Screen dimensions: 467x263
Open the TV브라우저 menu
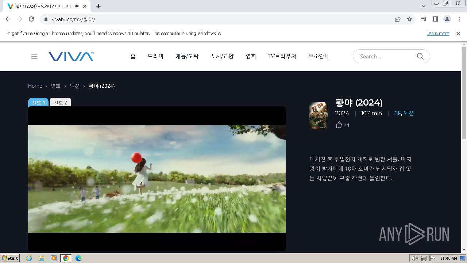tap(282, 56)
